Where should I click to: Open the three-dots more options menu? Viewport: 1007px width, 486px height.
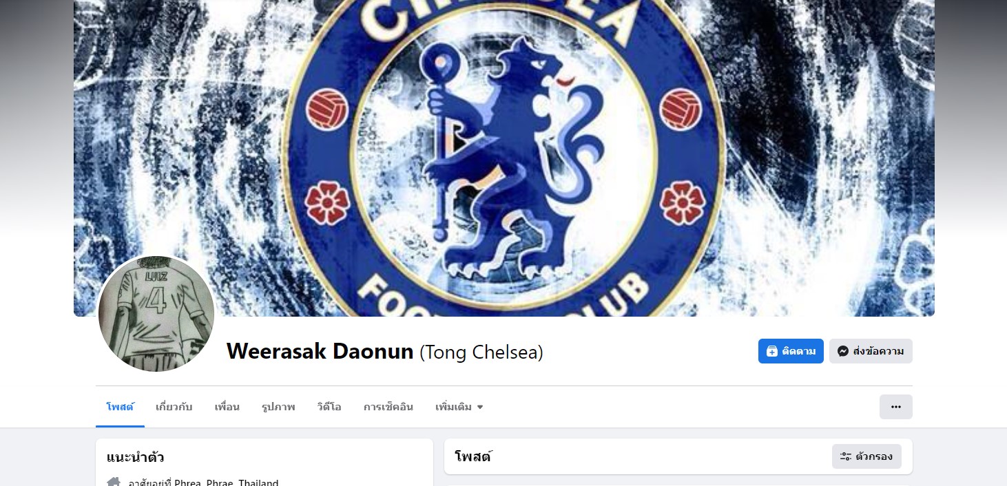tap(895, 407)
